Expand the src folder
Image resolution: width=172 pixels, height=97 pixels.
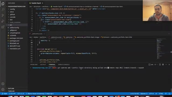(17, 25)
